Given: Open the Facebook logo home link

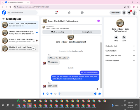Looking at the screenshot, I should 4,13.
